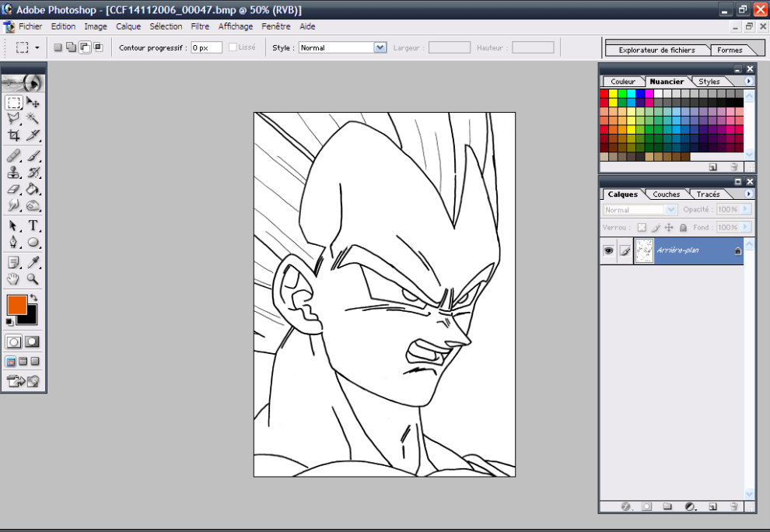770x532 pixels.
Task: Pick the Eraser tool
Action: (14, 189)
